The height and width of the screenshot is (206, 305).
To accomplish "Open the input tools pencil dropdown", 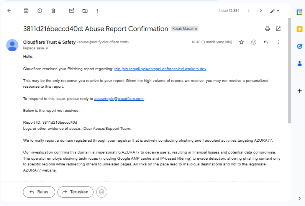I will (x=274, y=11).
